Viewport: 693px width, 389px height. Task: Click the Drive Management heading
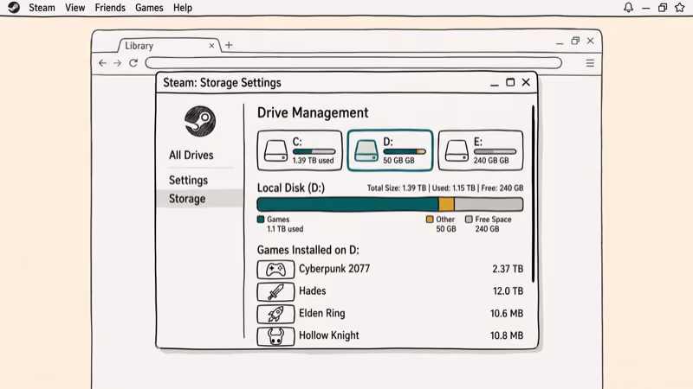coord(313,112)
